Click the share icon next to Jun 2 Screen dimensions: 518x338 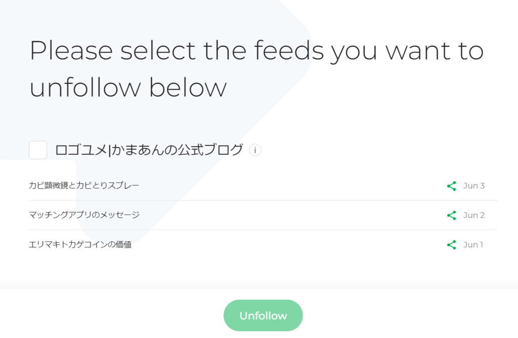(x=451, y=215)
